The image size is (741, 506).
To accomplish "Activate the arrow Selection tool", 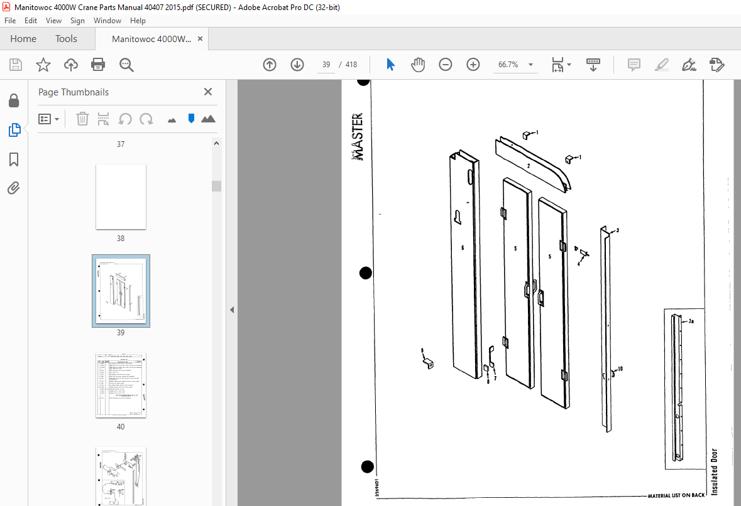I will (x=390, y=65).
